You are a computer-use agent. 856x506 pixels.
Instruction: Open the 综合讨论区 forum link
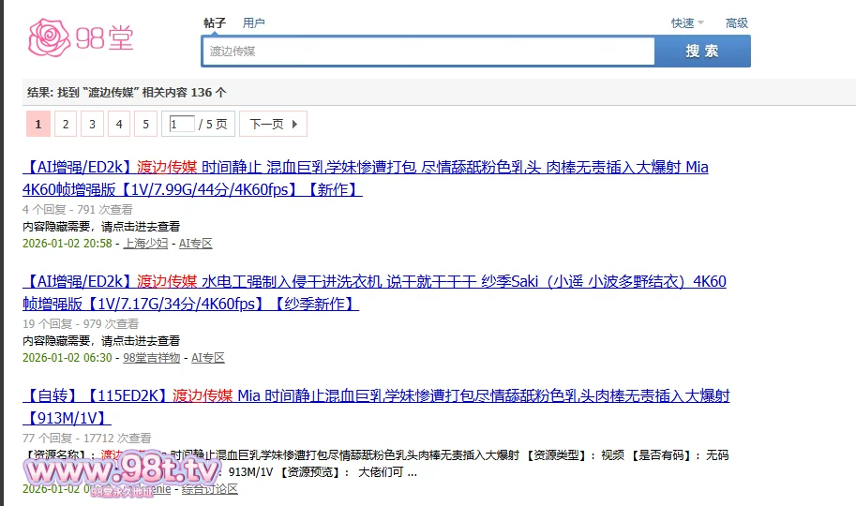click(x=210, y=489)
